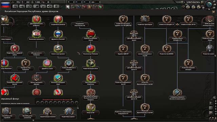Select the hidden Type-03 armament focus
This screenshot has width=217, height=122.
pos(123,78)
